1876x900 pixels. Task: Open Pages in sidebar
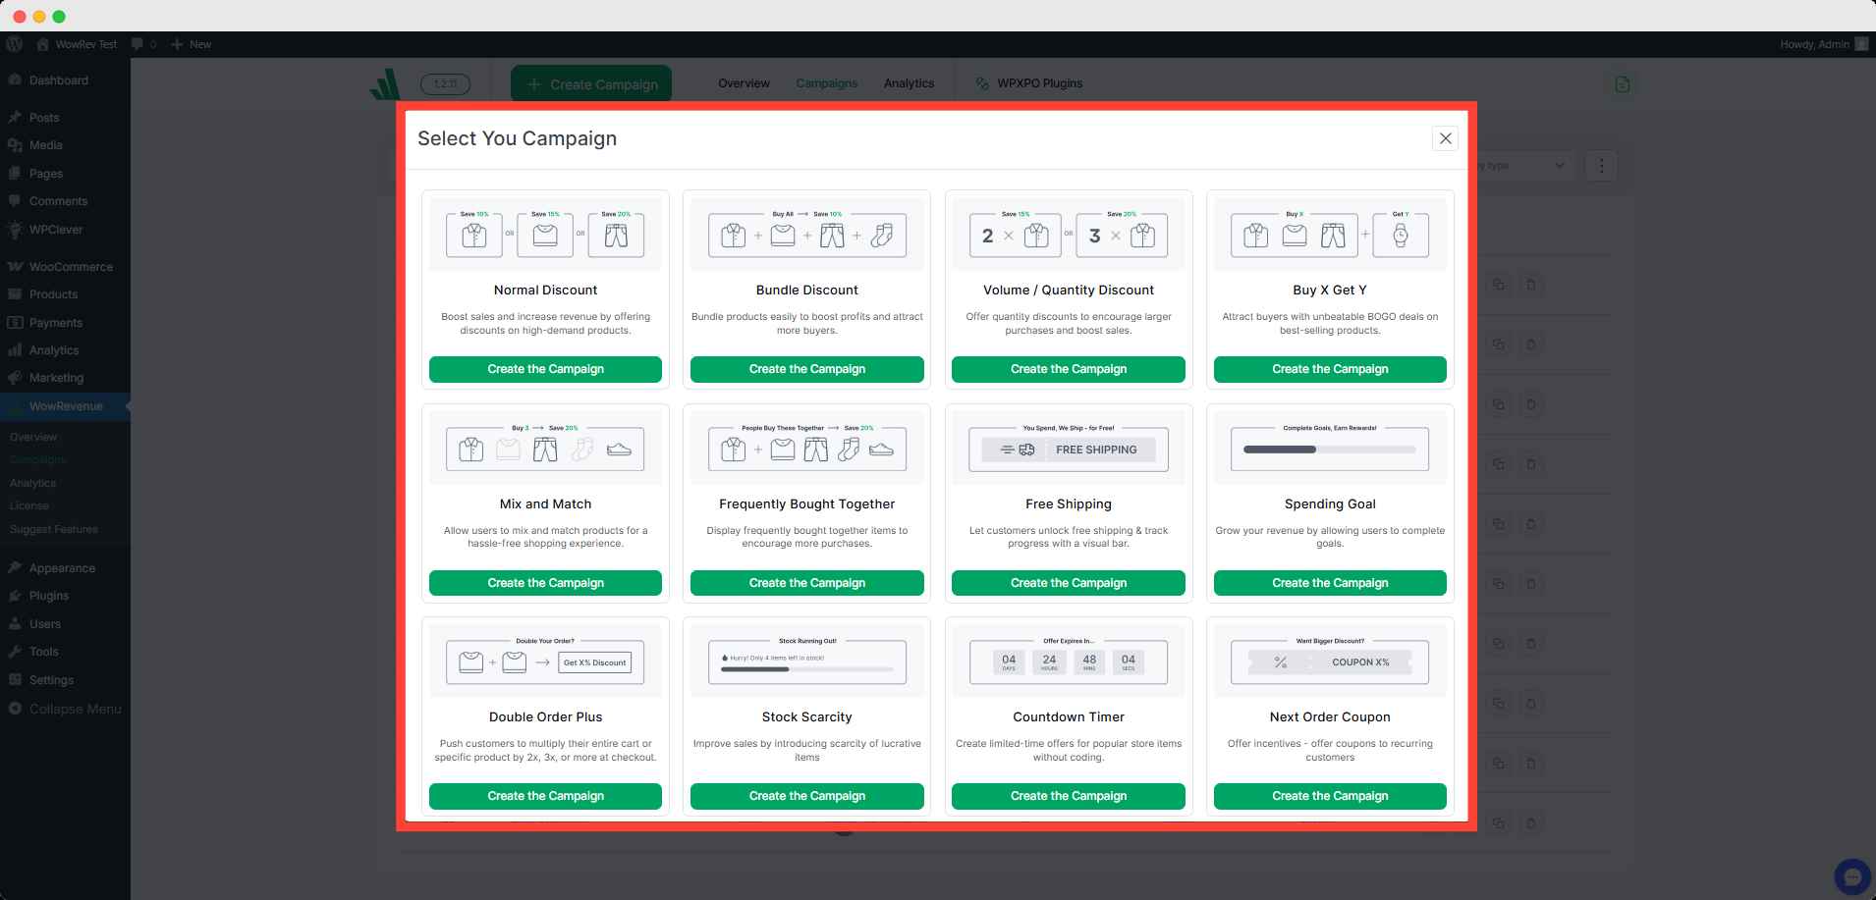65,174
